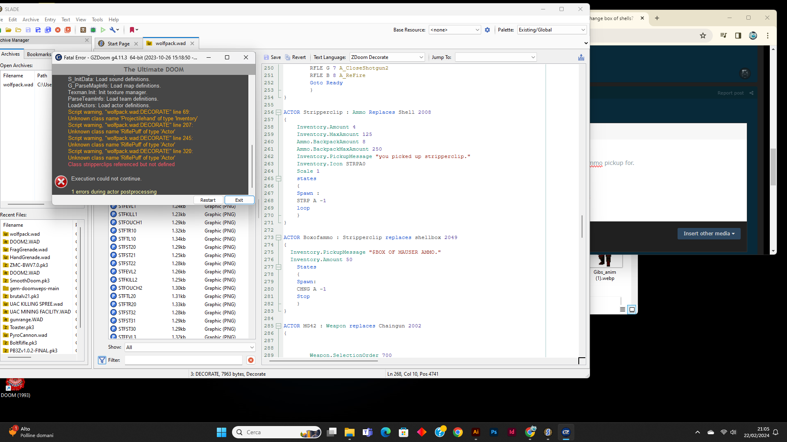Open the Text Language ZDoom Decorate dropdown
The image size is (787, 442).
(387, 57)
